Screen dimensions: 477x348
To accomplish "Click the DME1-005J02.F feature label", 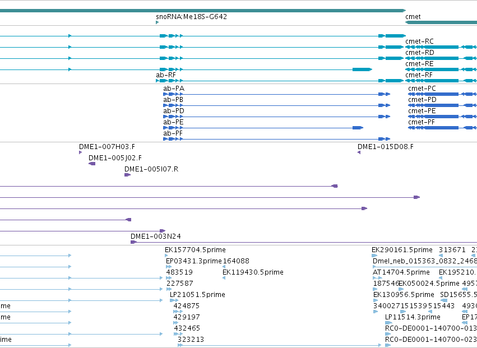I will point(115,158).
